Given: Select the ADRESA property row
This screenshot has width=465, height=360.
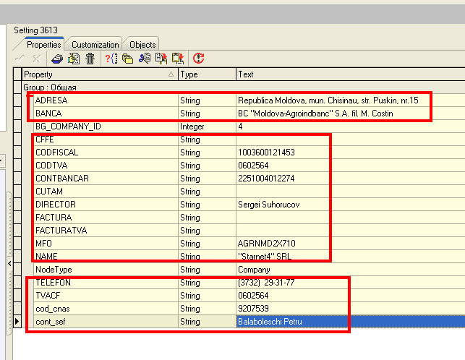Looking at the screenshot, I should [x=249, y=100].
